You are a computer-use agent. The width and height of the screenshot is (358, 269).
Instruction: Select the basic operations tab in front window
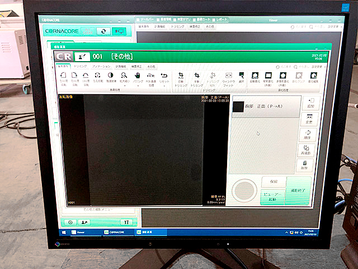(x=63, y=66)
